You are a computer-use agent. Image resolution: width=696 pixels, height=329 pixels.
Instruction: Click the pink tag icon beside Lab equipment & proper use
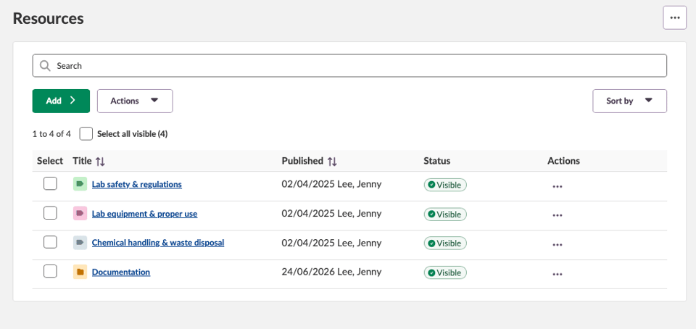[x=80, y=214]
